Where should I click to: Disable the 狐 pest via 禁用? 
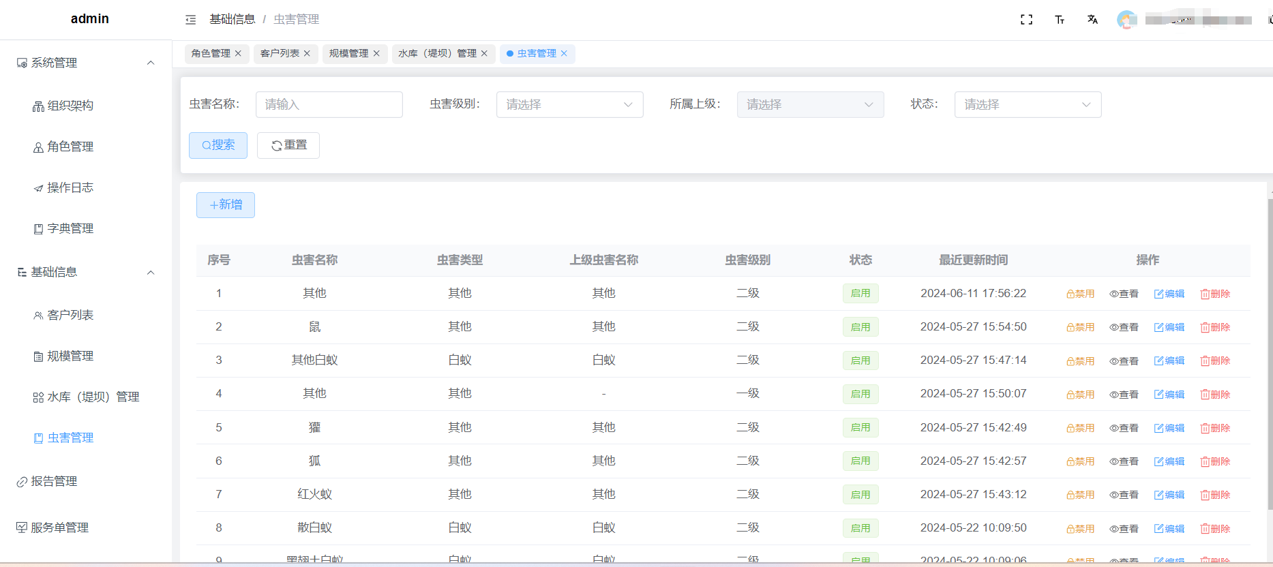pos(1080,461)
